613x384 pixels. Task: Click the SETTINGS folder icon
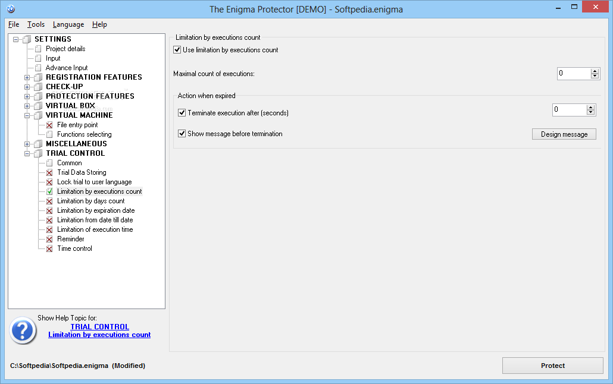pos(27,39)
